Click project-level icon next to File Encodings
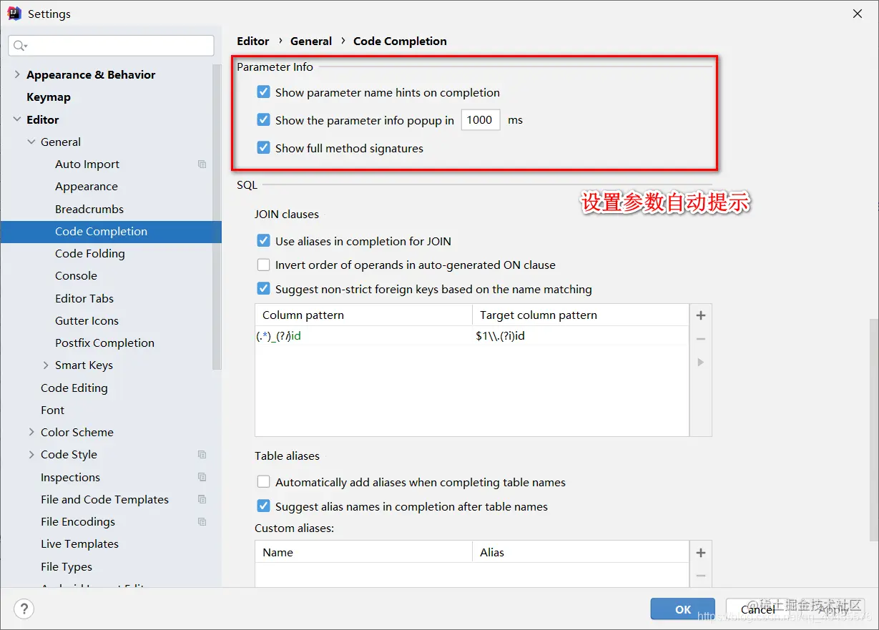The image size is (879, 630). point(202,522)
